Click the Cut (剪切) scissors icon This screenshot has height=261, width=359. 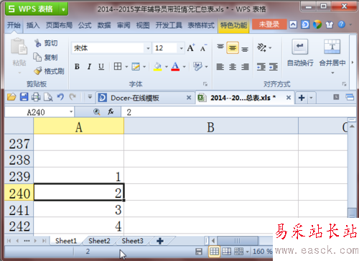click(37, 43)
